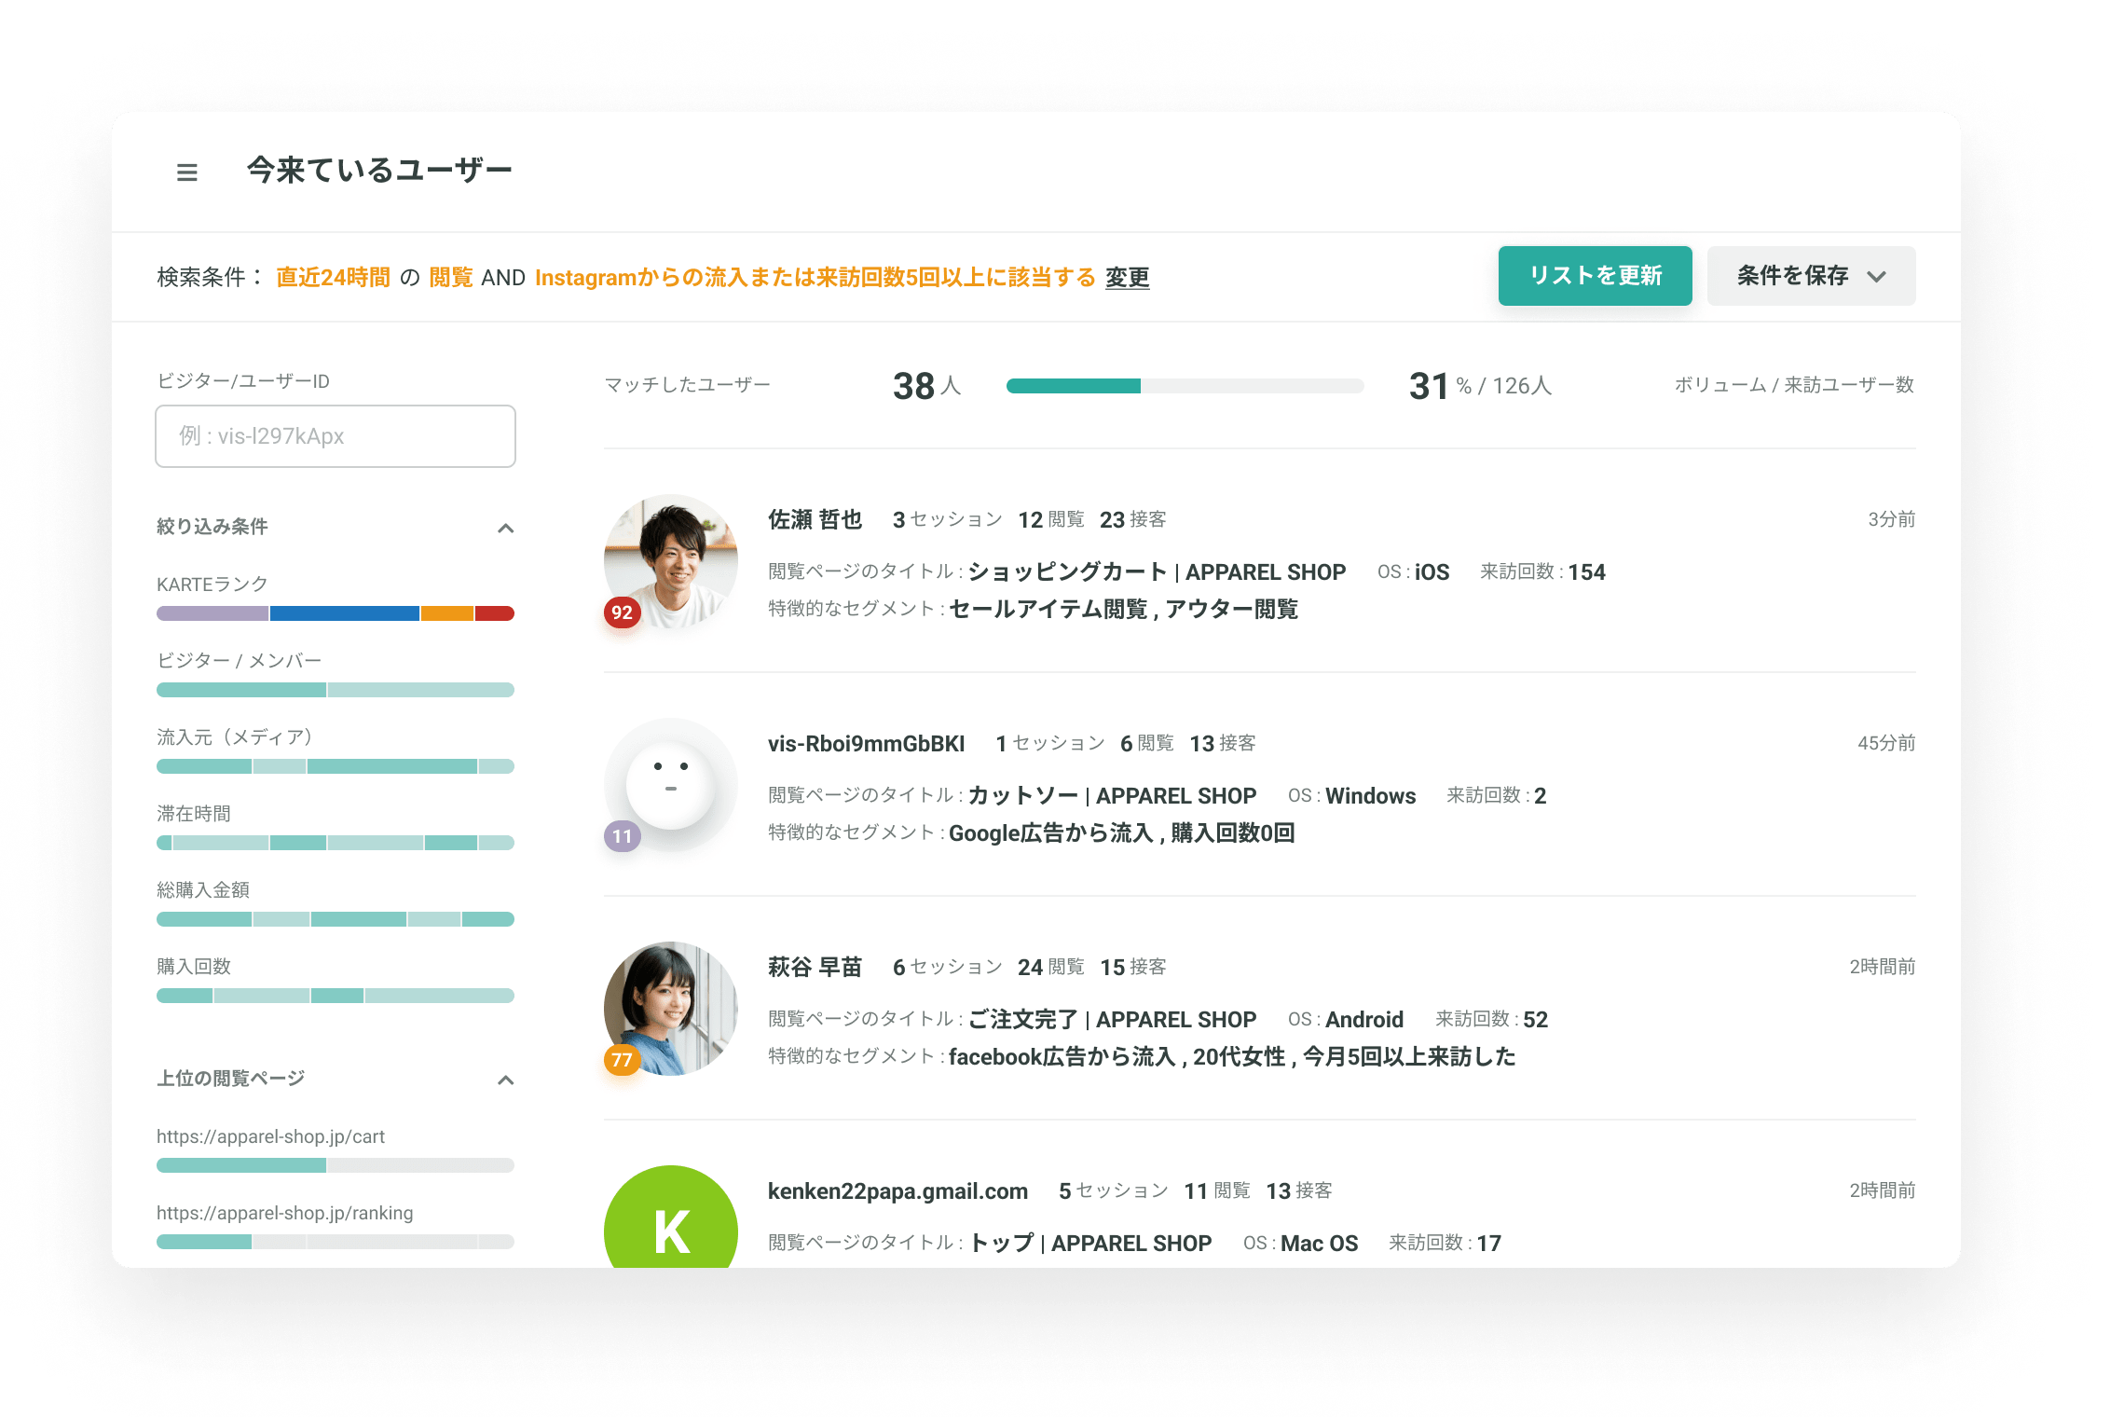Click the orange 77 score badge

[622, 1060]
